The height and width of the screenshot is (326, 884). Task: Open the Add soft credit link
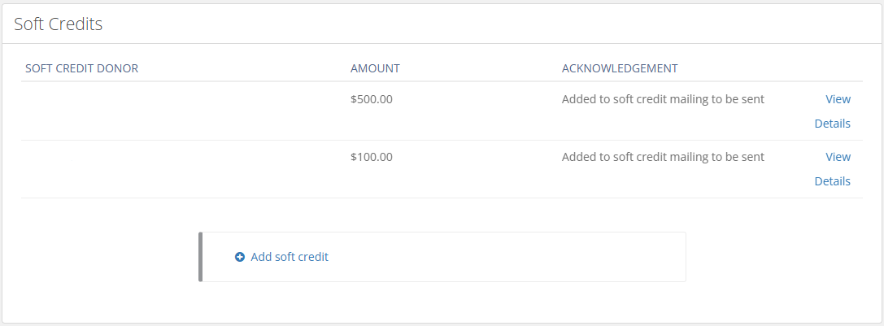(x=290, y=257)
